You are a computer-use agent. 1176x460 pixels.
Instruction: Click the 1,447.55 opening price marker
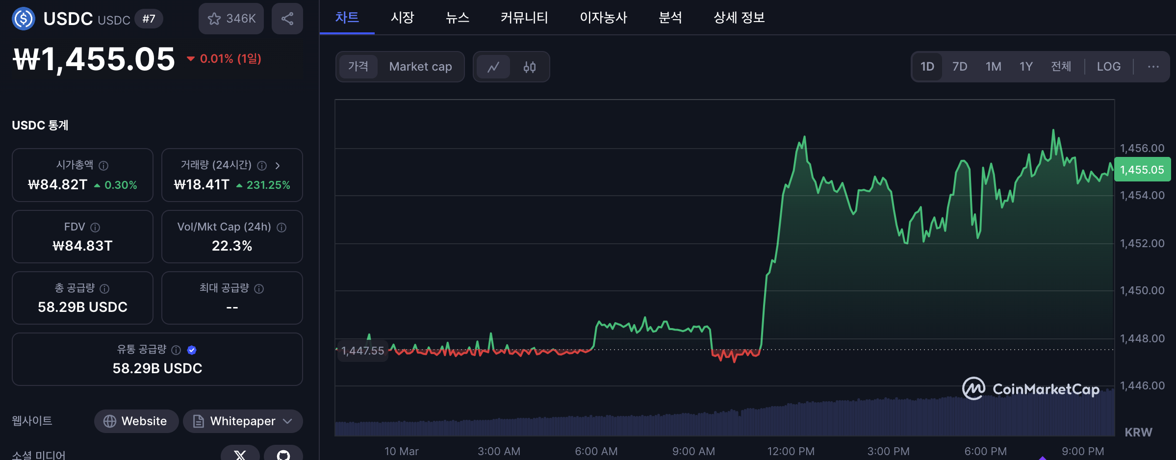point(362,351)
